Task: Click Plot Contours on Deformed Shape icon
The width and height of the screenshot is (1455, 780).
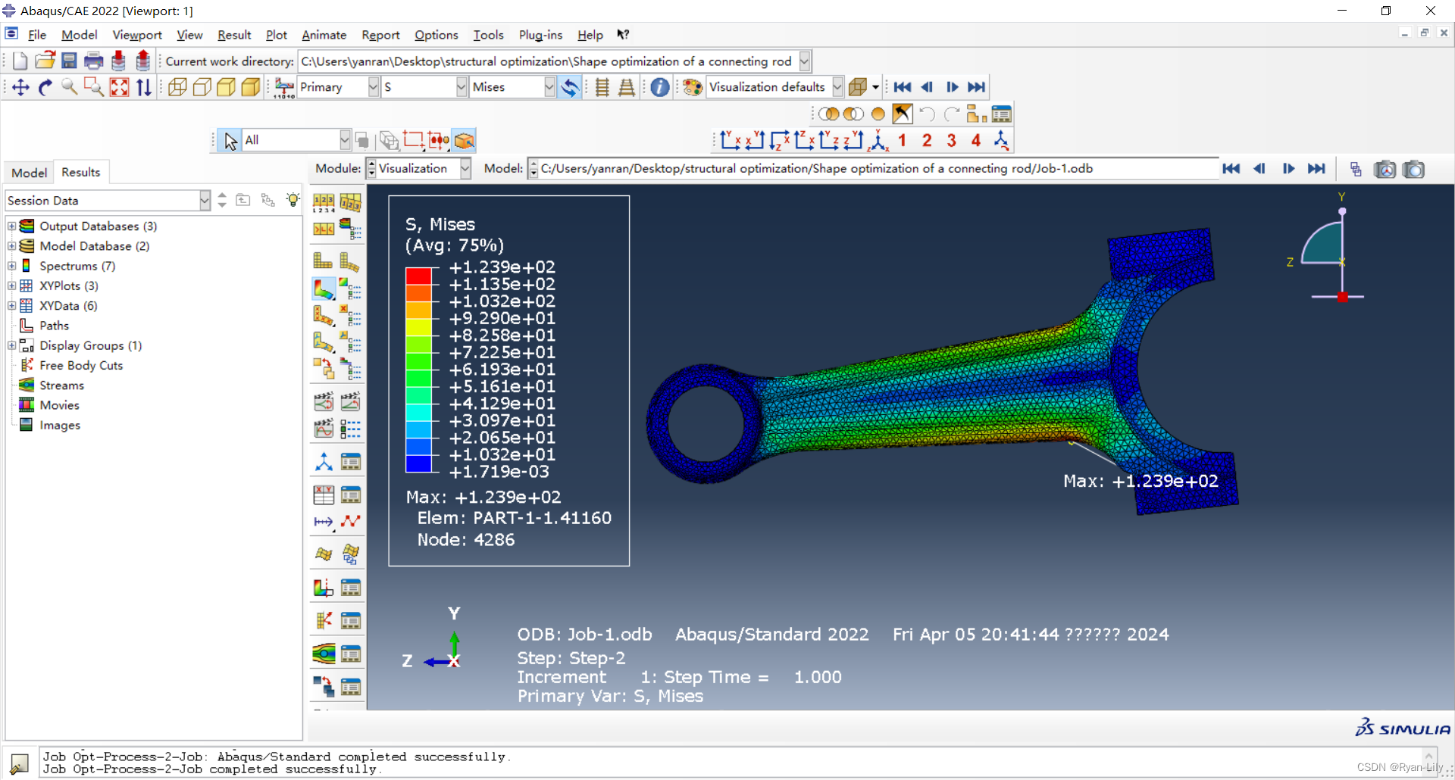Action: [324, 289]
